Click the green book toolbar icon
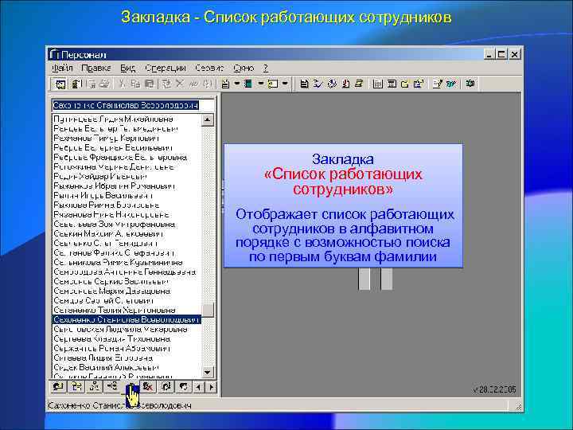This screenshot has height=430, width=573. [x=248, y=84]
